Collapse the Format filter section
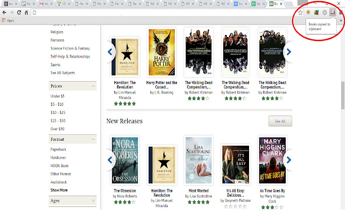 point(93,139)
